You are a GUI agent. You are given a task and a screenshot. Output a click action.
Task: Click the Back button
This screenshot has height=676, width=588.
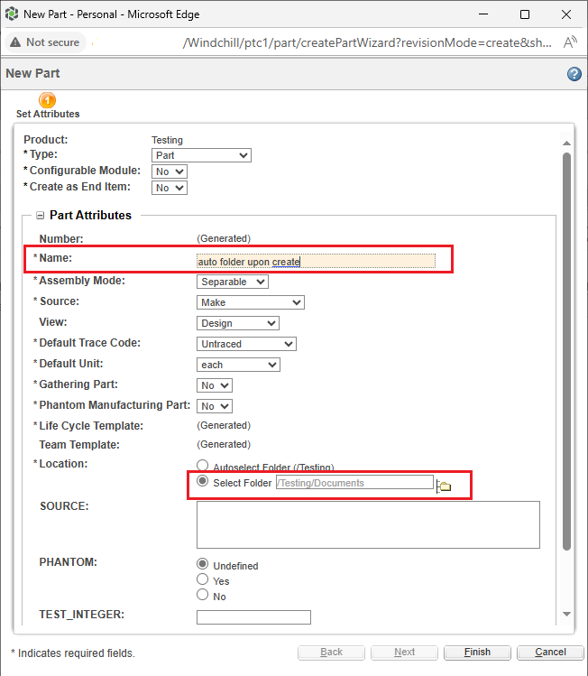(x=331, y=653)
